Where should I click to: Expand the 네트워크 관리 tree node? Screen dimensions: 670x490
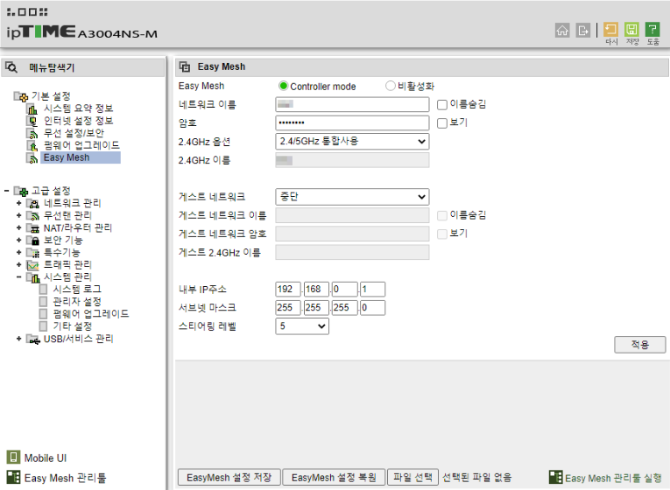click(19, 203)
